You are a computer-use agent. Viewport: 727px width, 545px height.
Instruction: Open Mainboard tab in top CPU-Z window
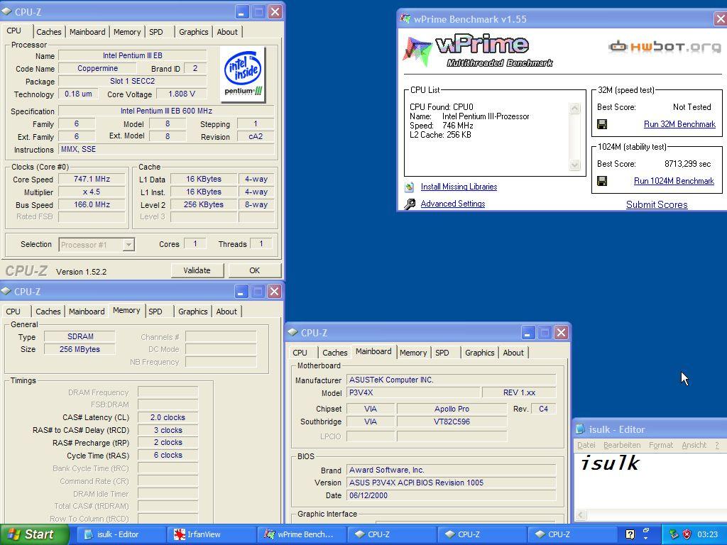(x=87, y=32)
